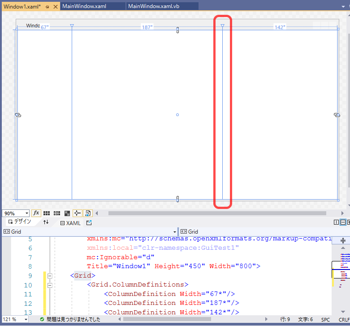The height and width of the screenshot is (326, 350).
Task: Click the green no-issues check icon
Action: pyautogui.click(x=42, y=319)
